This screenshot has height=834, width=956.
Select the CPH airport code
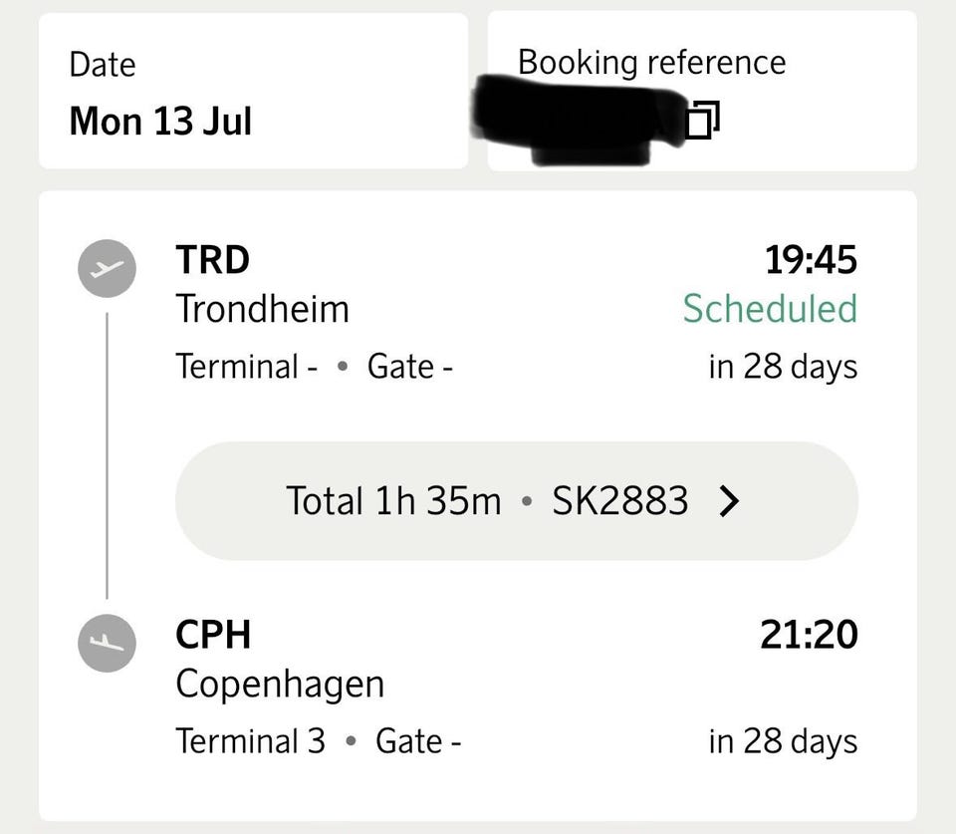213,635
